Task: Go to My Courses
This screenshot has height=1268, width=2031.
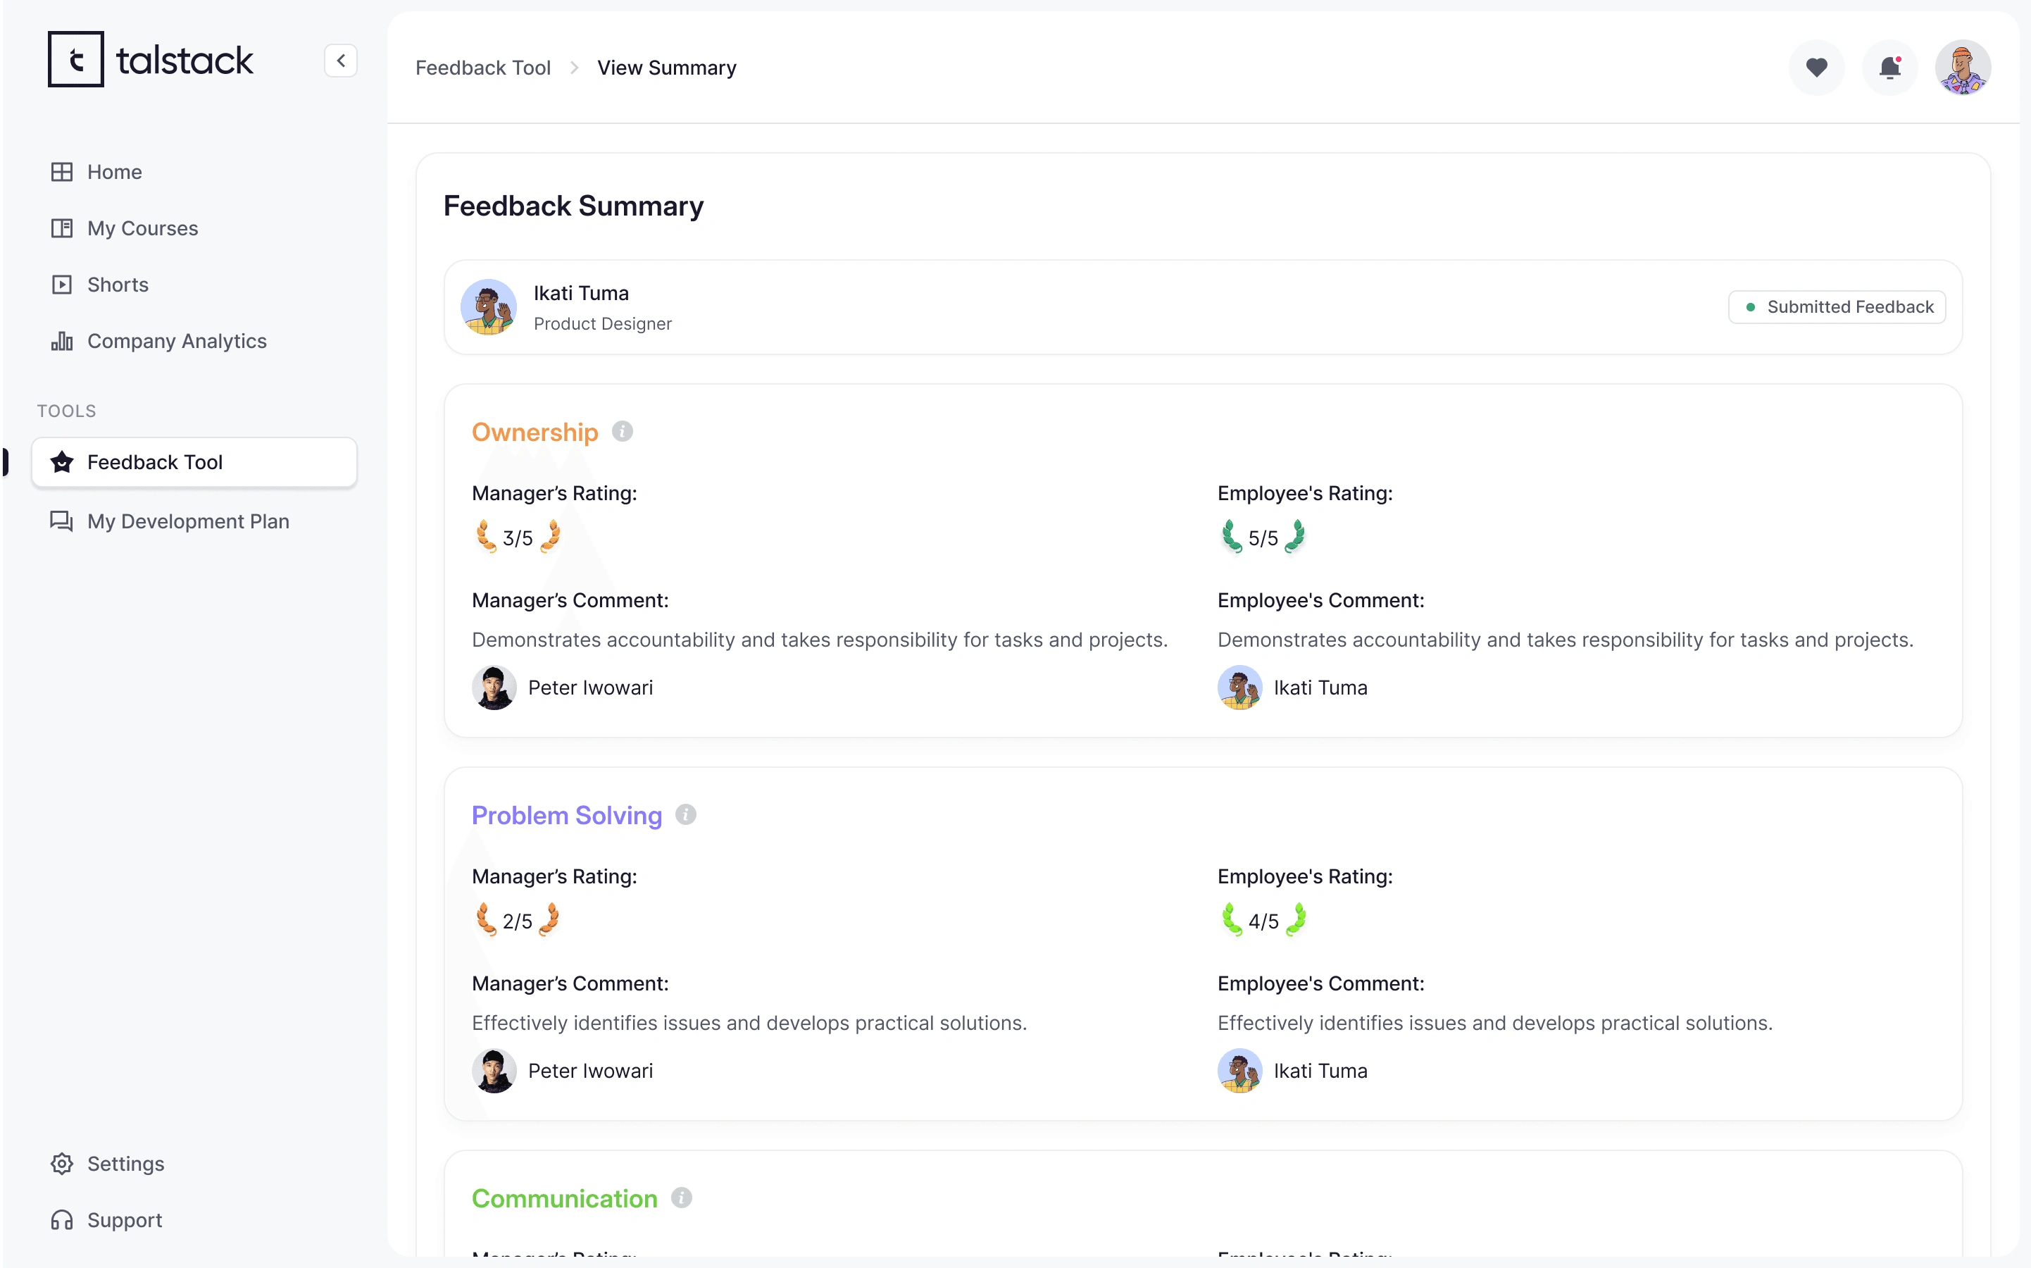Action: coord(142,228)
